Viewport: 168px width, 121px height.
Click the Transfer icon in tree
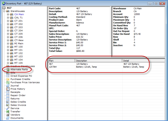[x=8, y=111]
